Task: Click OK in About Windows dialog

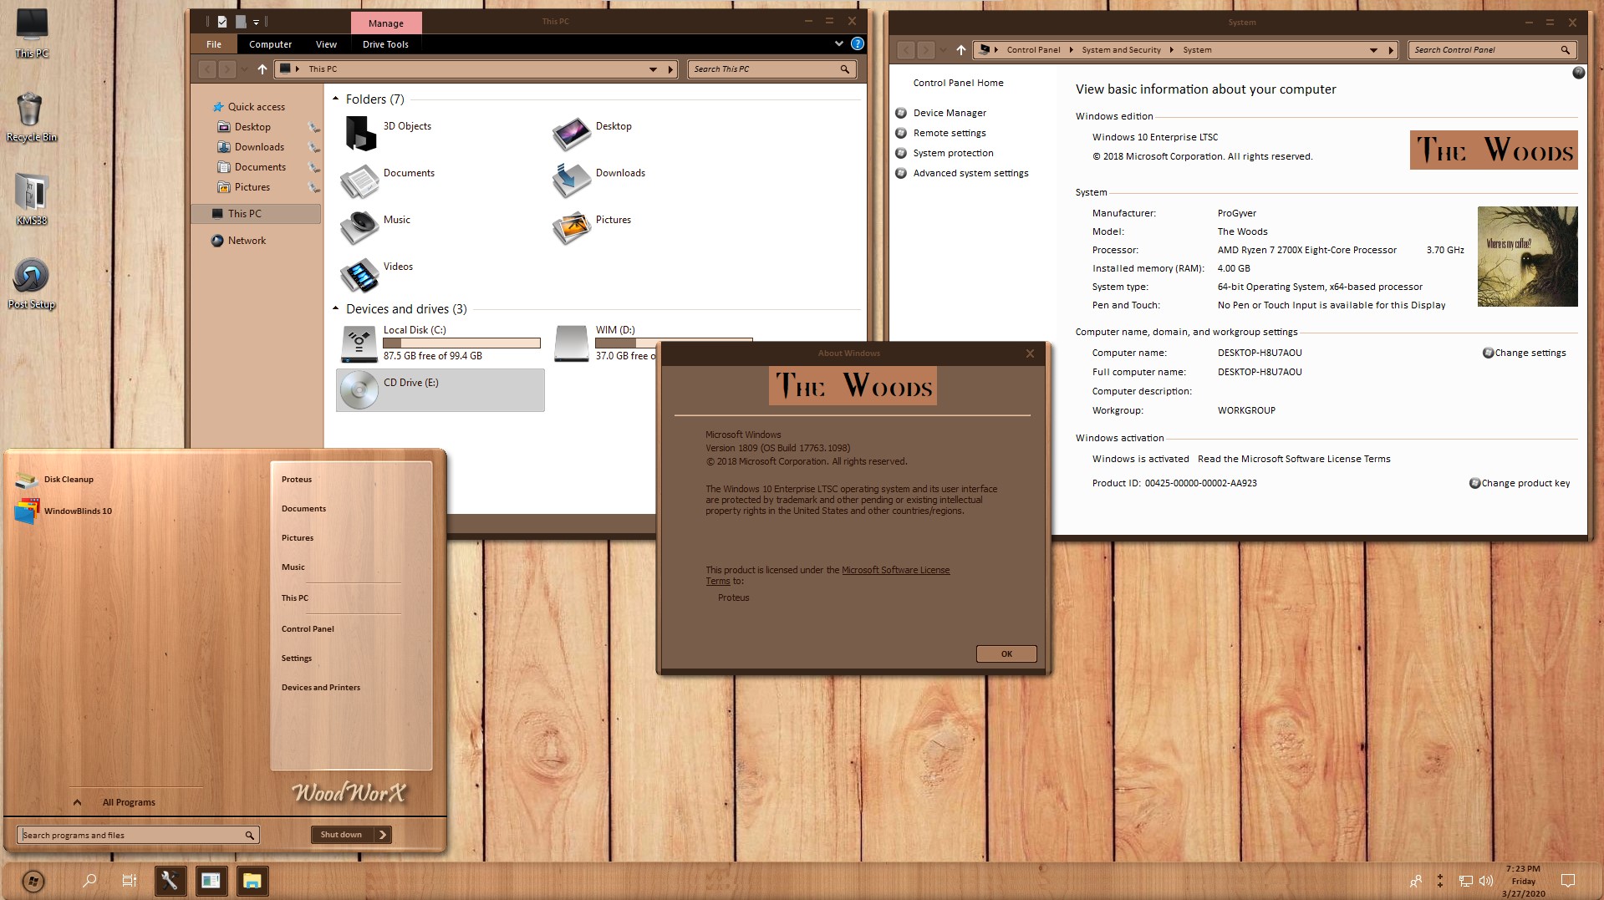Action: point(1006,653)
